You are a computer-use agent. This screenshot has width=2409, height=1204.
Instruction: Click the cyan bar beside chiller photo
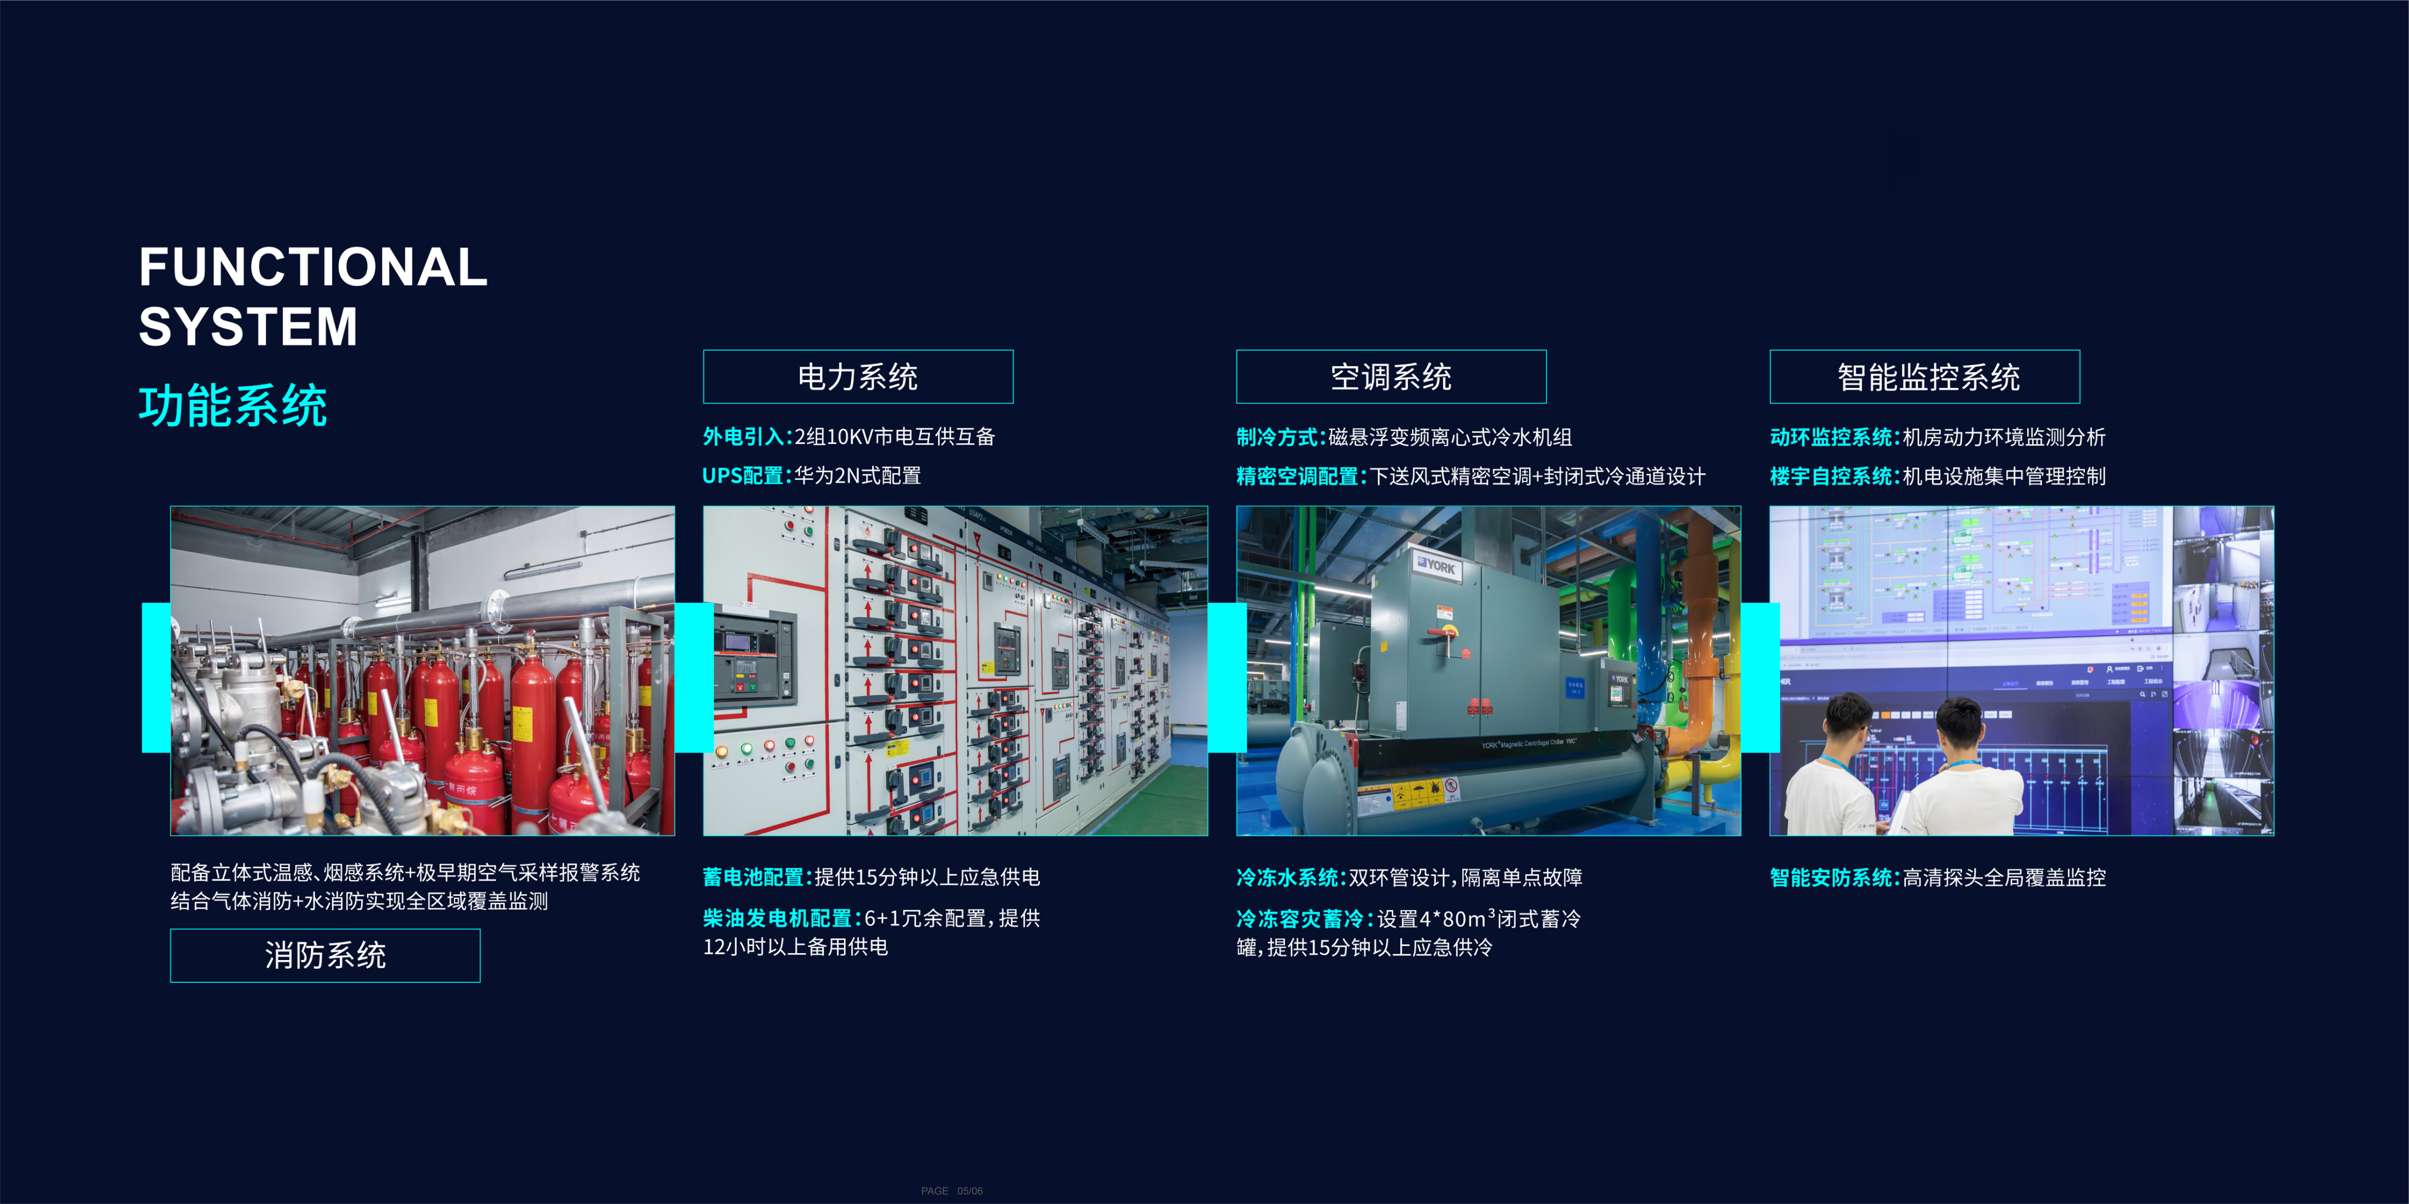pyautogui.click(x=1226, y=677)
